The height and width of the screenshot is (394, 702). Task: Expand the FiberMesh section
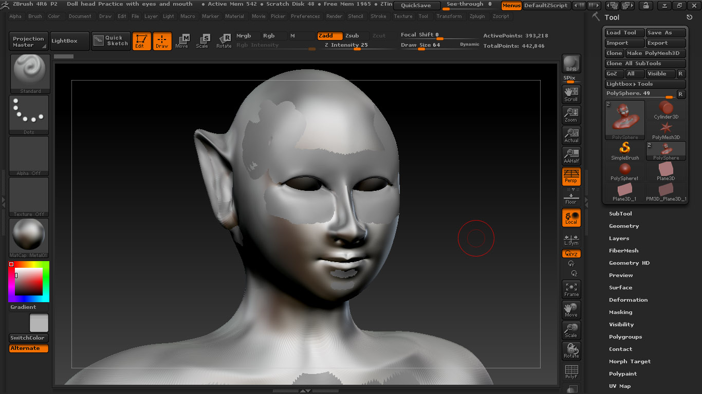pyautogui.click(x=624, y=251)
